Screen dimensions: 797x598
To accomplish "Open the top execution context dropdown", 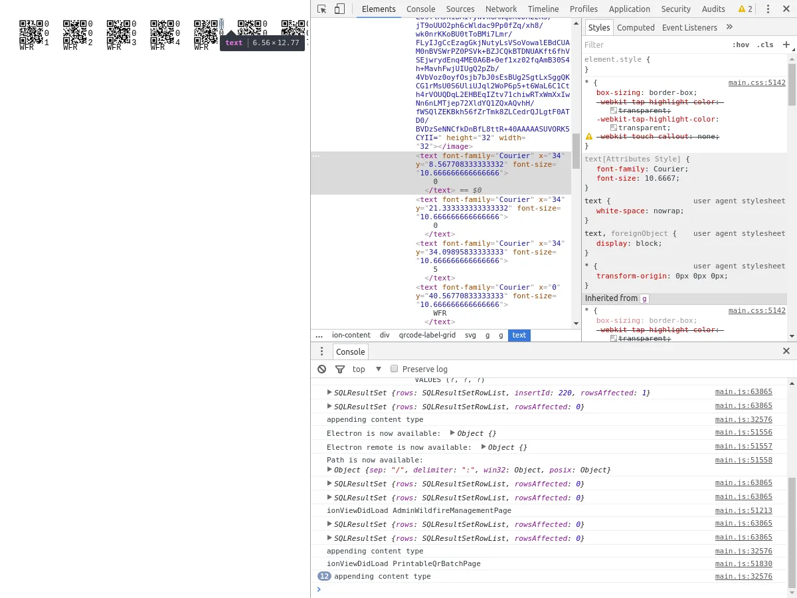I will (x=367, y=369).
